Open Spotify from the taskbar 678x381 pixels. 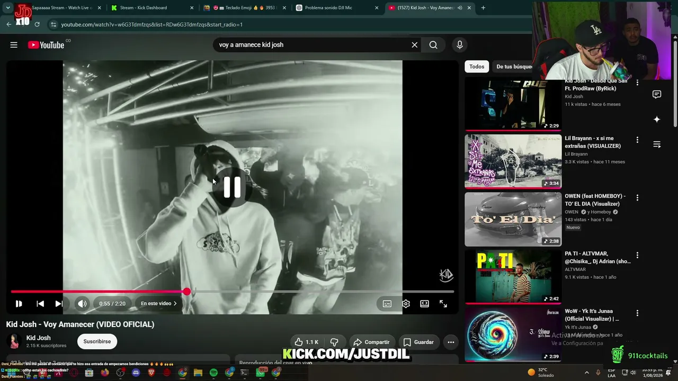tap(213, 373)
